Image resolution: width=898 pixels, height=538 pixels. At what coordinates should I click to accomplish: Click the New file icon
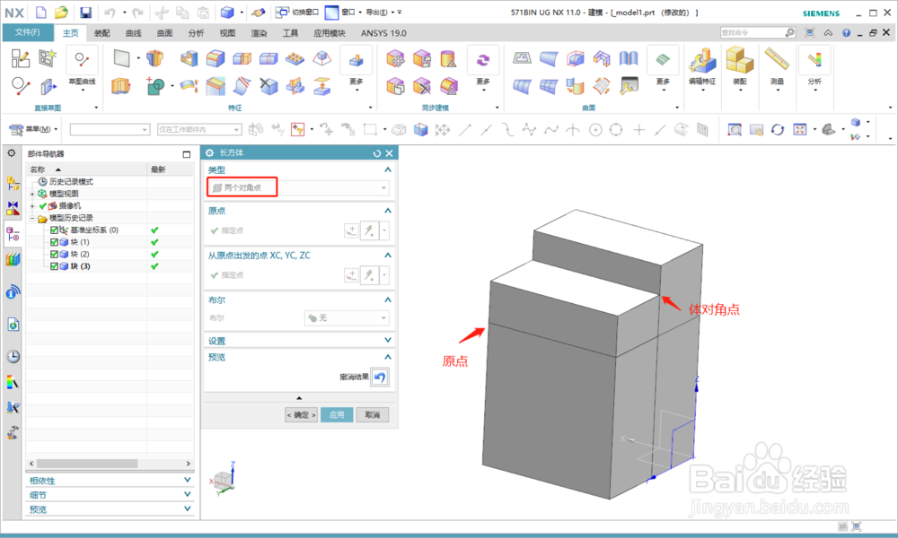pos(41,12)
